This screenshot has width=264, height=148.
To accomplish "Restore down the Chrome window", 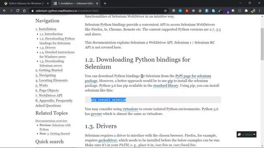I will (x=250, y=3).
